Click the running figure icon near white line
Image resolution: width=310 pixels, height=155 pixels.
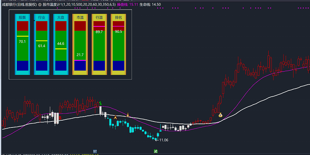[x=128, y=115]
